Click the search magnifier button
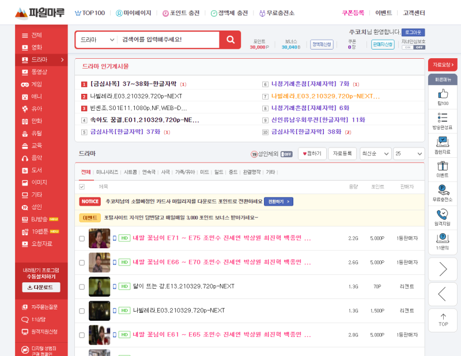Screen dimensions: 461x356 click(x=230, y=40)
